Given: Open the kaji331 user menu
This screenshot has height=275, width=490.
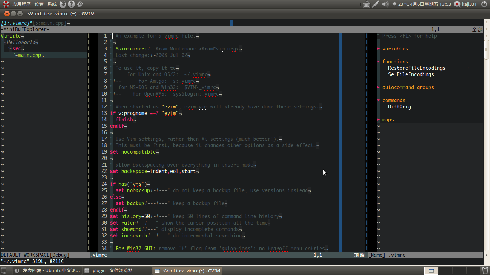Looking at the screenshot, I should 469,4.
